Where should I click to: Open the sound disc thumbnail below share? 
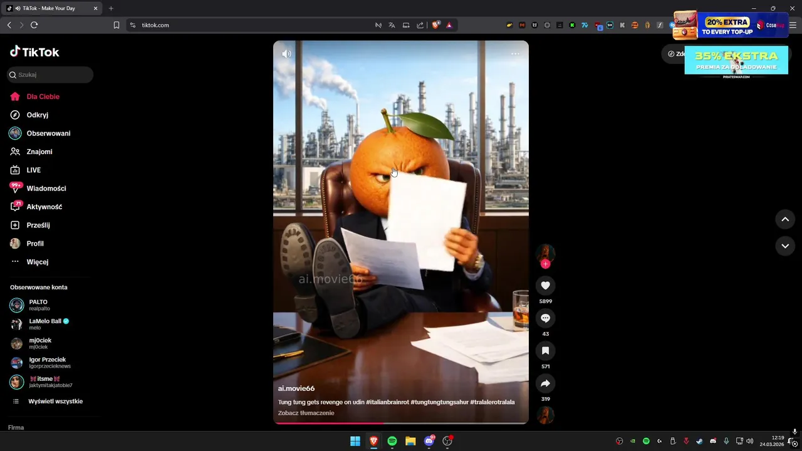pyautogui.click(x=545, y=415)
